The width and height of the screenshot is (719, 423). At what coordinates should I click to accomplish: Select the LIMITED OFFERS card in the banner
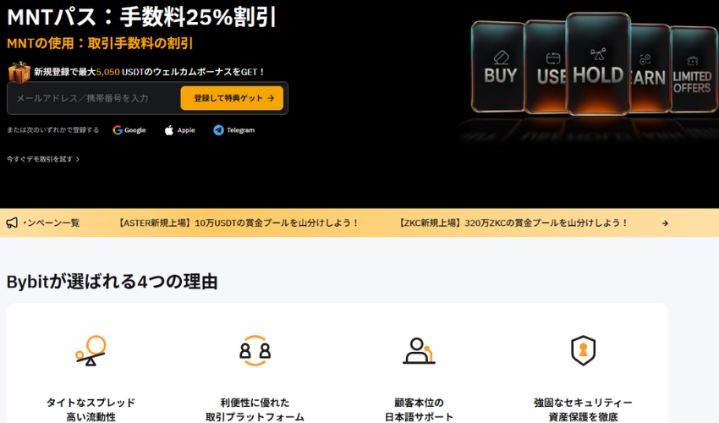(x=693, y=69)
